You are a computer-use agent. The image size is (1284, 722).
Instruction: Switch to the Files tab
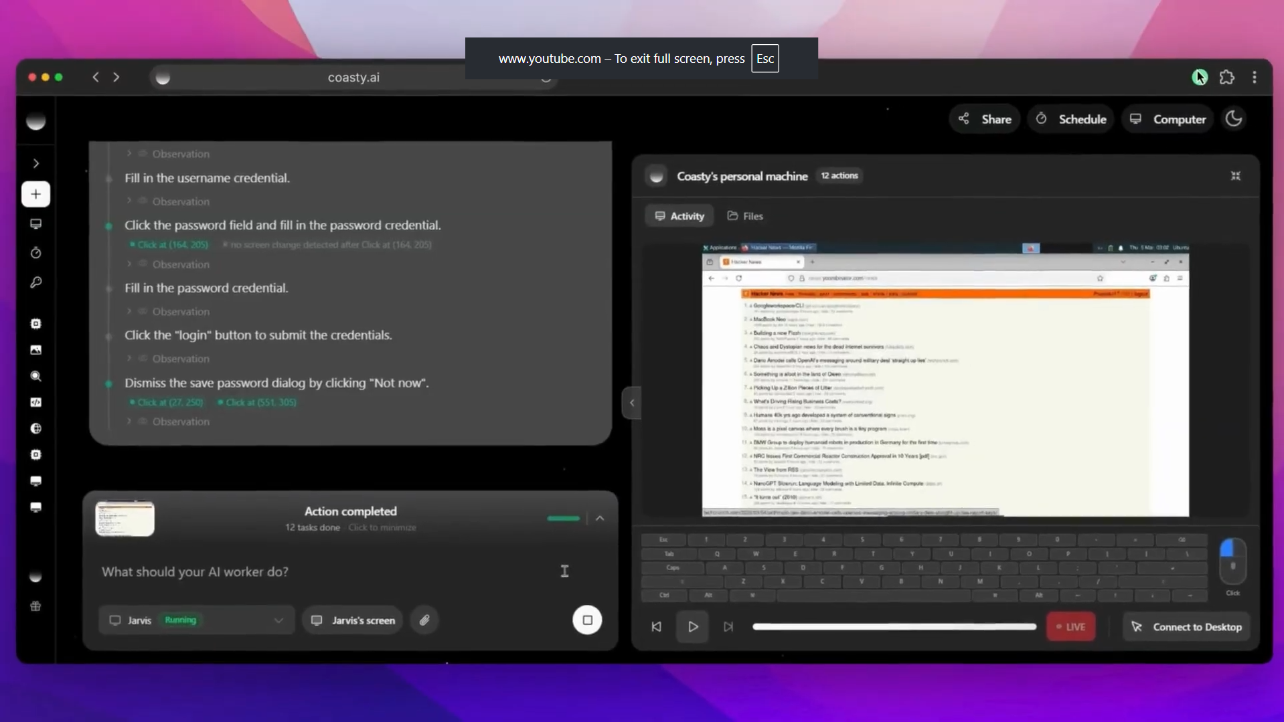click(x=745, y=216)
